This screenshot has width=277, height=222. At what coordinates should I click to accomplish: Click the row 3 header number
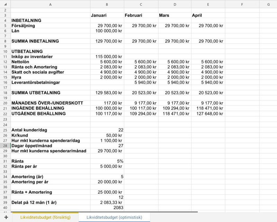(x=5, y=16)
